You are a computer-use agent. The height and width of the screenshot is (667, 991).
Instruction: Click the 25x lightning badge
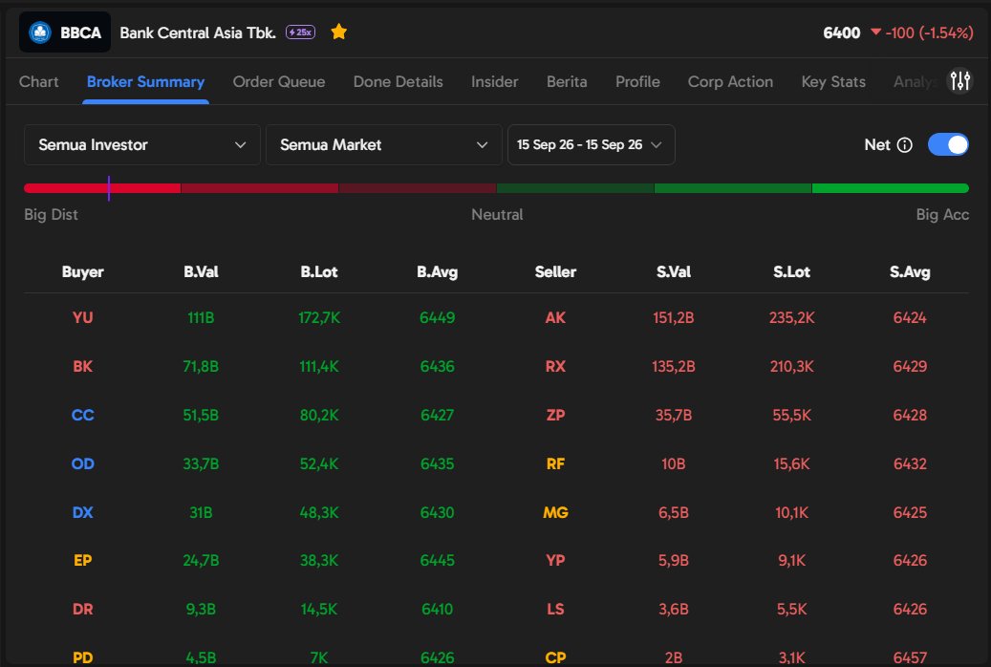(300, 32)
